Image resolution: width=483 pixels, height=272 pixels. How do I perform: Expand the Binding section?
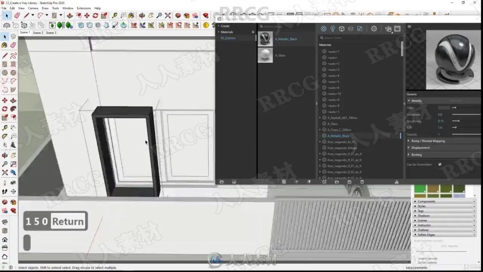point(409,155)
